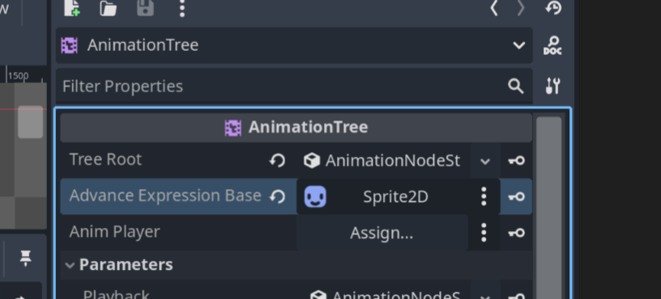This screenshot has width=661, height=299.
Task: Go to previous edited object arrow
Action: click(494, 7)
